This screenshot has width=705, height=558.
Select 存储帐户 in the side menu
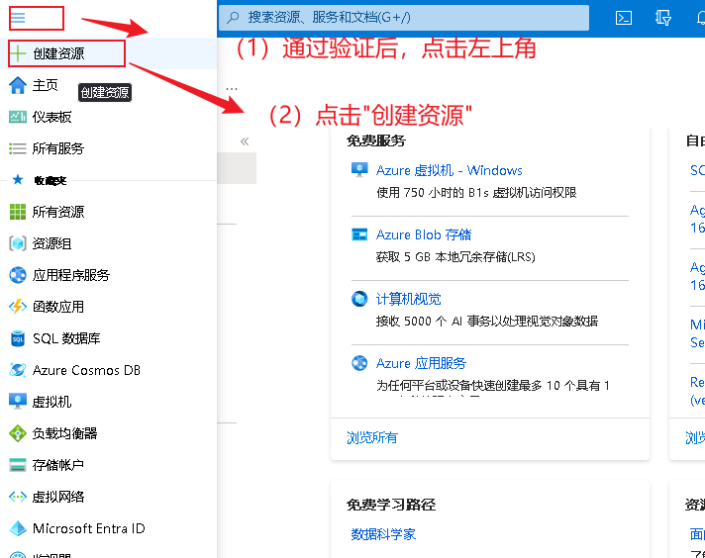pyautogui.click(x=58, y=465)
